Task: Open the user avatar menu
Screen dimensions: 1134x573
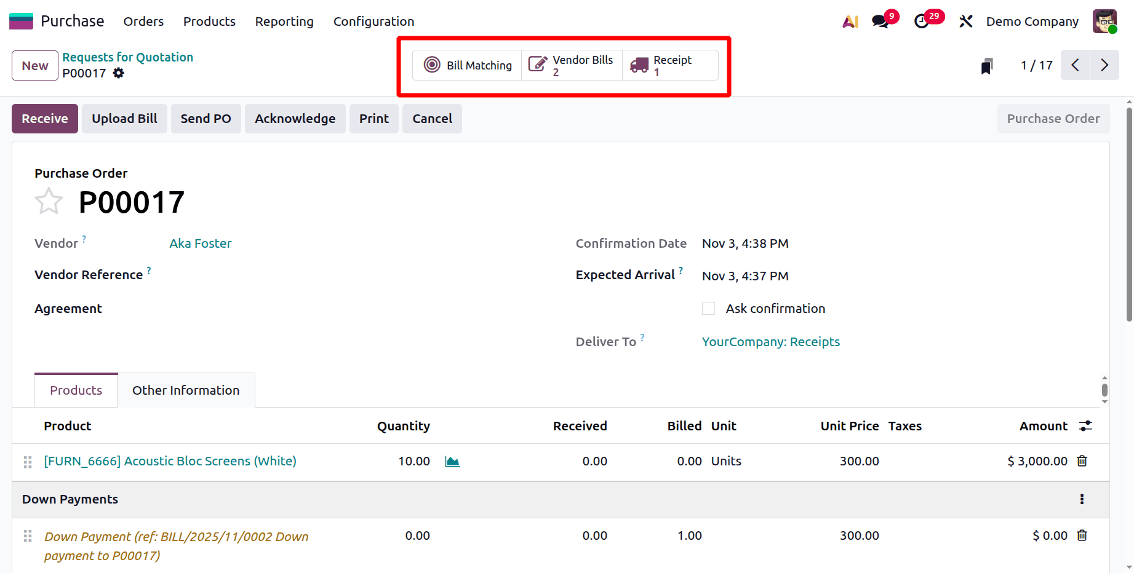Action: [x=1105, y=21]
